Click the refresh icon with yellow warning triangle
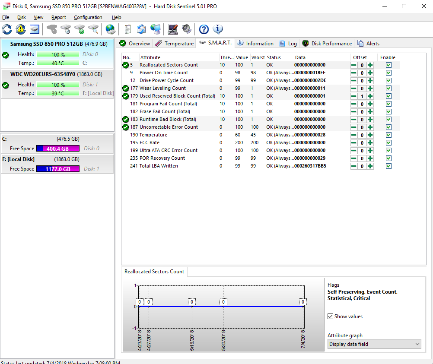The width and height of the screenshot is (433, 364). point(21,29)
